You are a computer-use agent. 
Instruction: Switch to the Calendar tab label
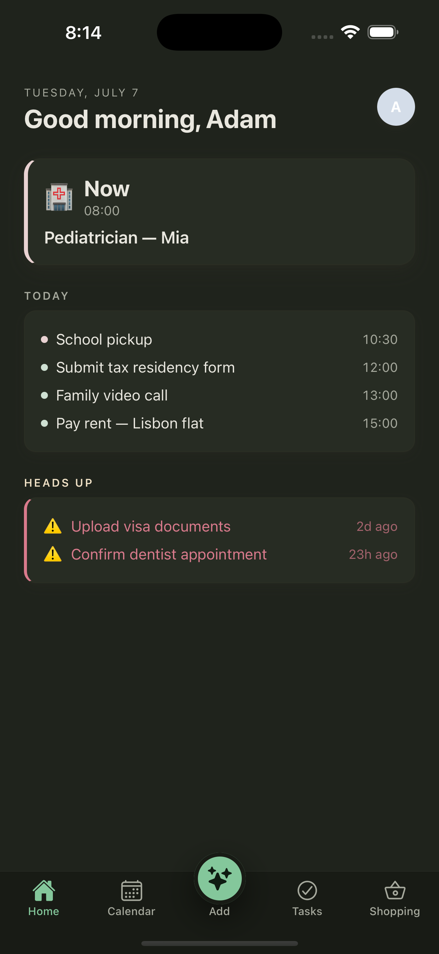pyautogui.click(x=131, y=911)
